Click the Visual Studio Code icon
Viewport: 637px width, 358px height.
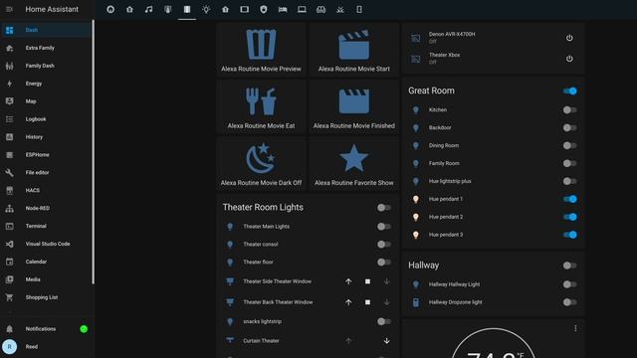coord(9,244)
